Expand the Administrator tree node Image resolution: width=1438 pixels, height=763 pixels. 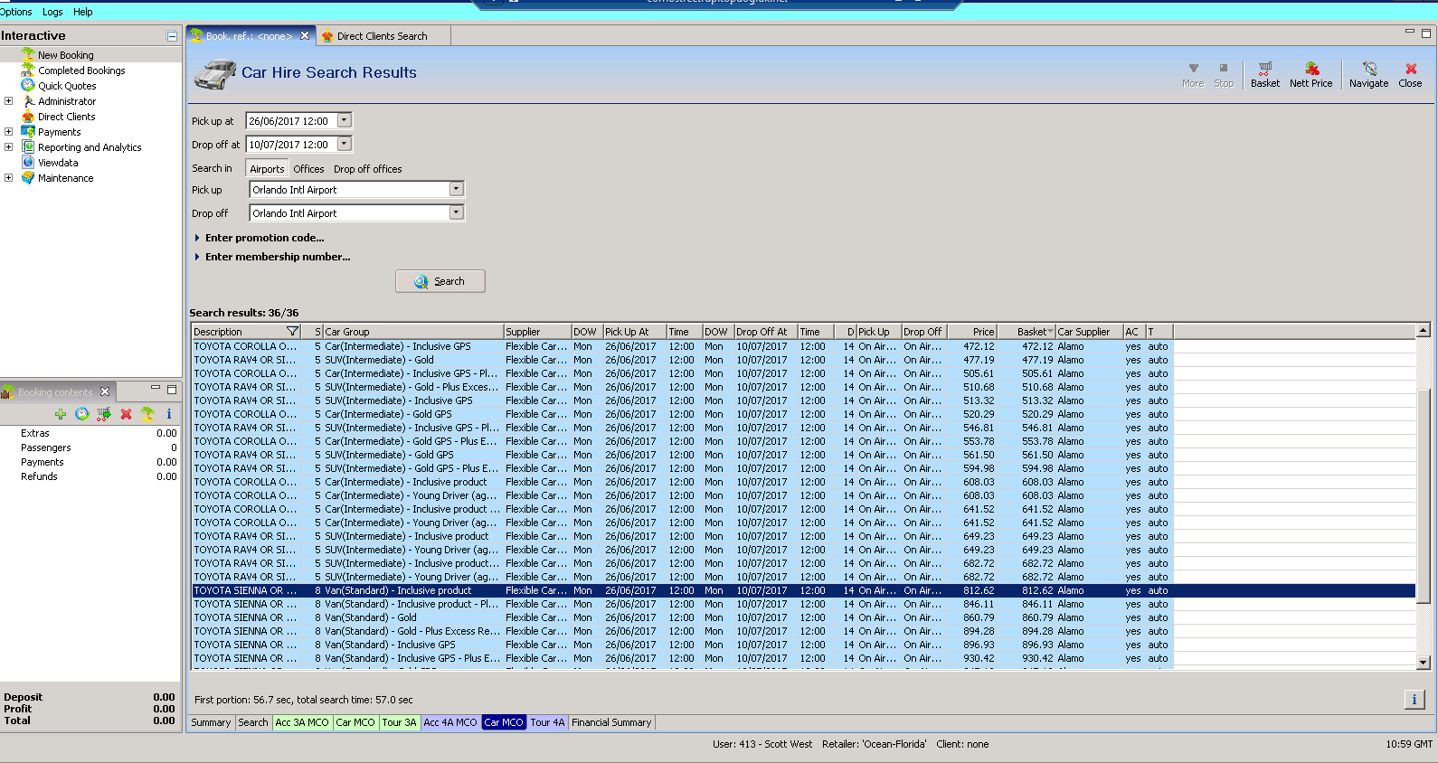click(x=9, y=101)
